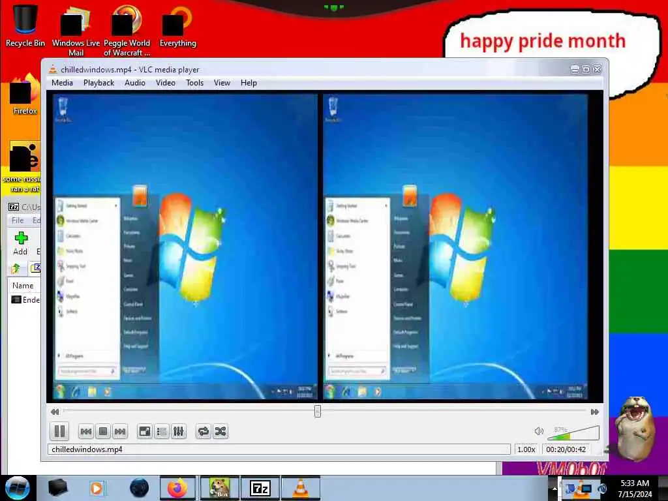The height and width of the screenshot is (501, 668).
Task: Open the Everything desktop shortcut
Action: tap(177, 26)
